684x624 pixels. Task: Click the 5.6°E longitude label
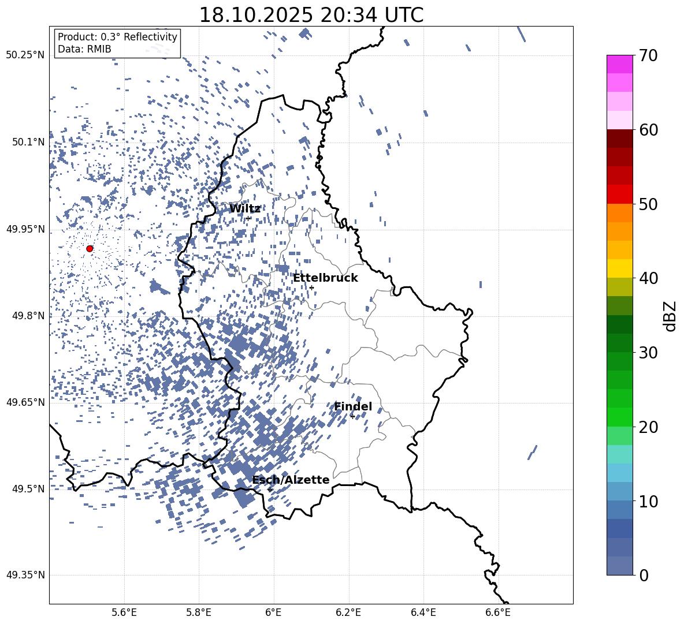point(124,612)
